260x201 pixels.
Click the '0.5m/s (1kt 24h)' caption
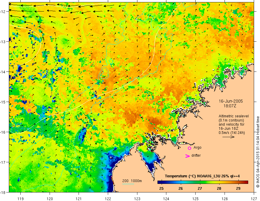point(232,133)
